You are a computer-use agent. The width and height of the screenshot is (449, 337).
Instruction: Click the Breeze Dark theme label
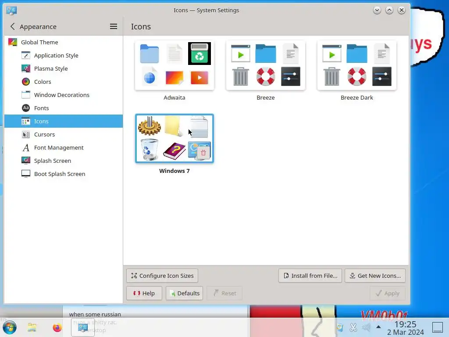tap(357, 97)
